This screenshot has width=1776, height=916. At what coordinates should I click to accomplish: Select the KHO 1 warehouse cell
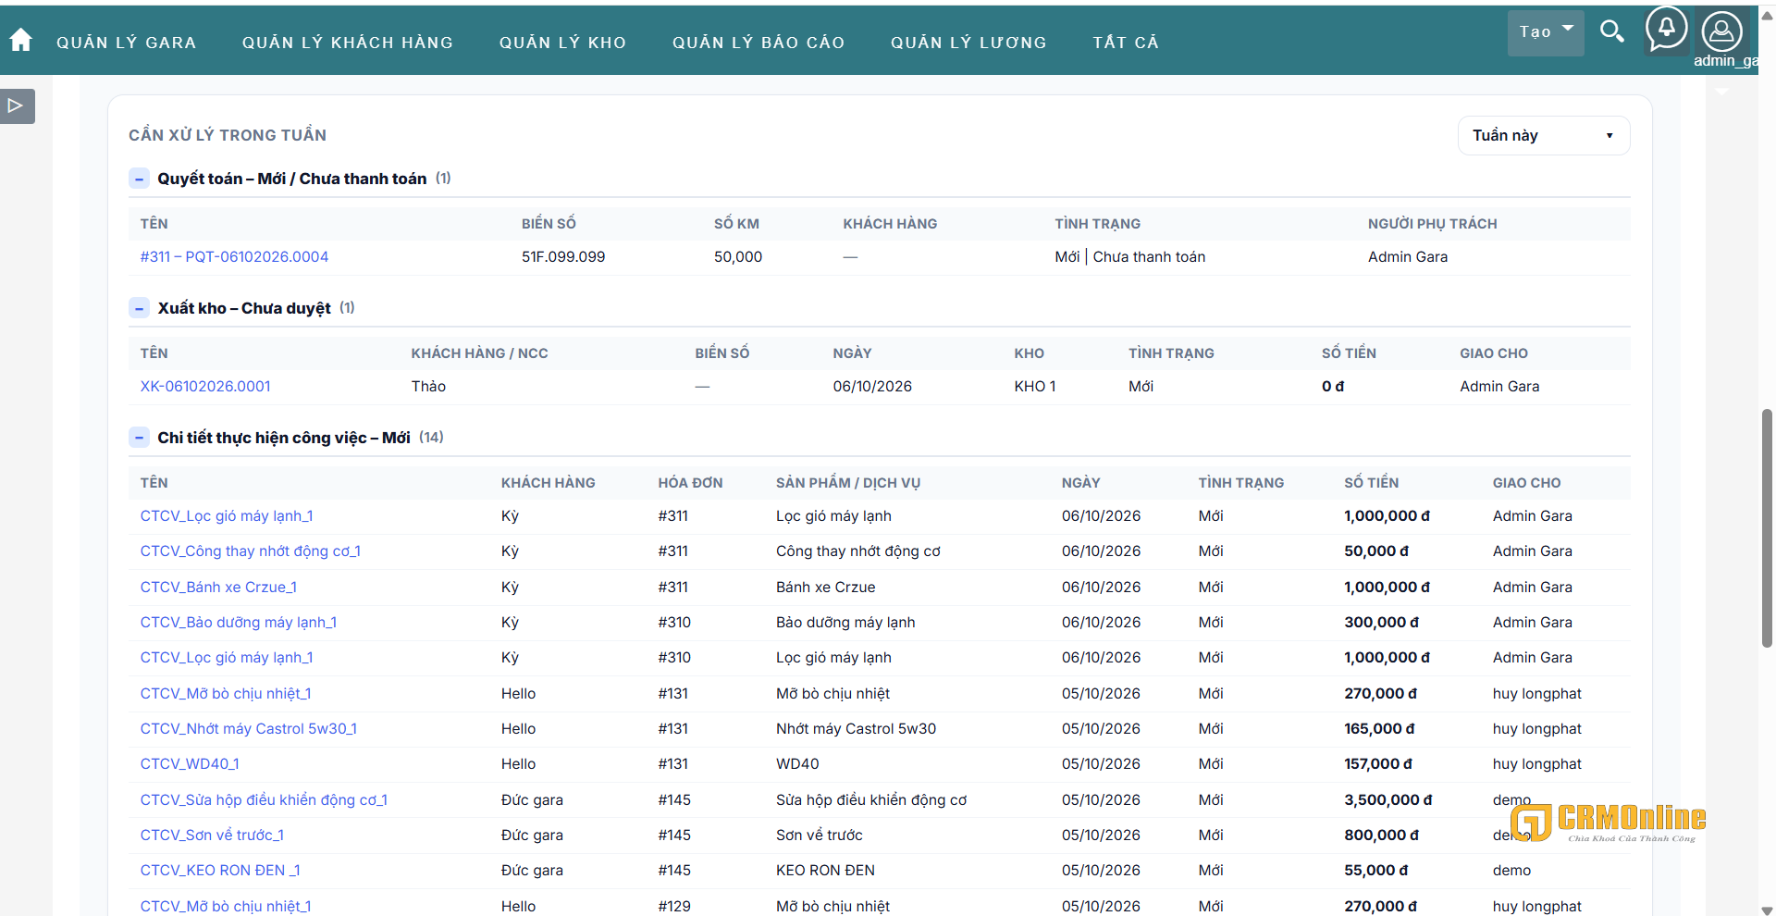point(1035,387)
